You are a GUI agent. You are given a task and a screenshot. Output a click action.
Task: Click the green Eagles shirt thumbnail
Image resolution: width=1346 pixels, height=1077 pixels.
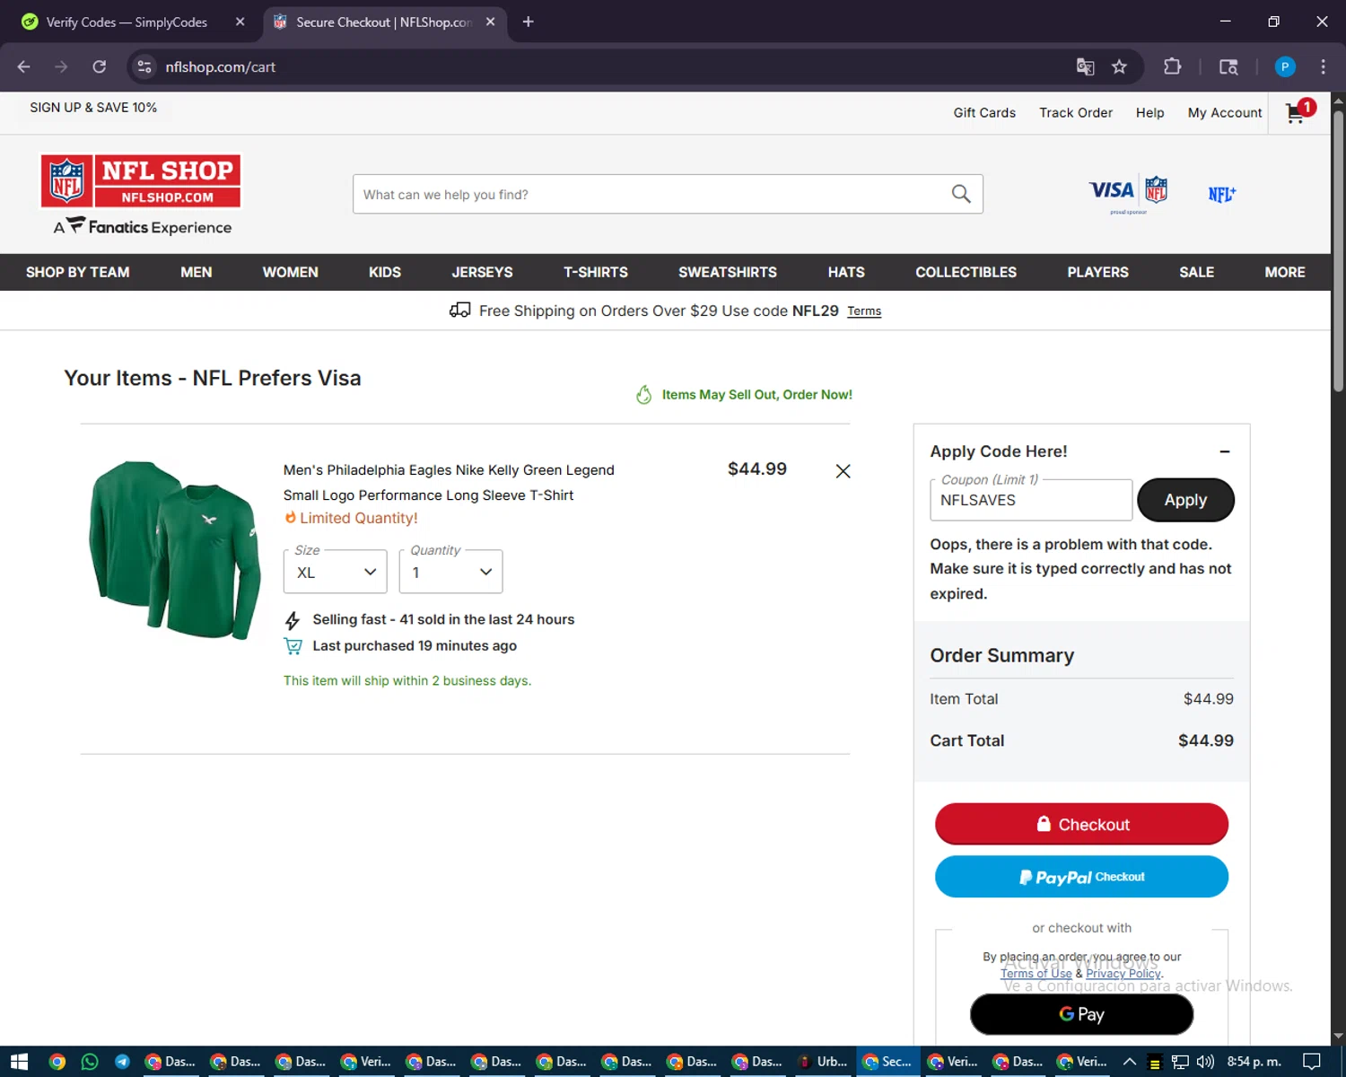click(x=174, y=549)
